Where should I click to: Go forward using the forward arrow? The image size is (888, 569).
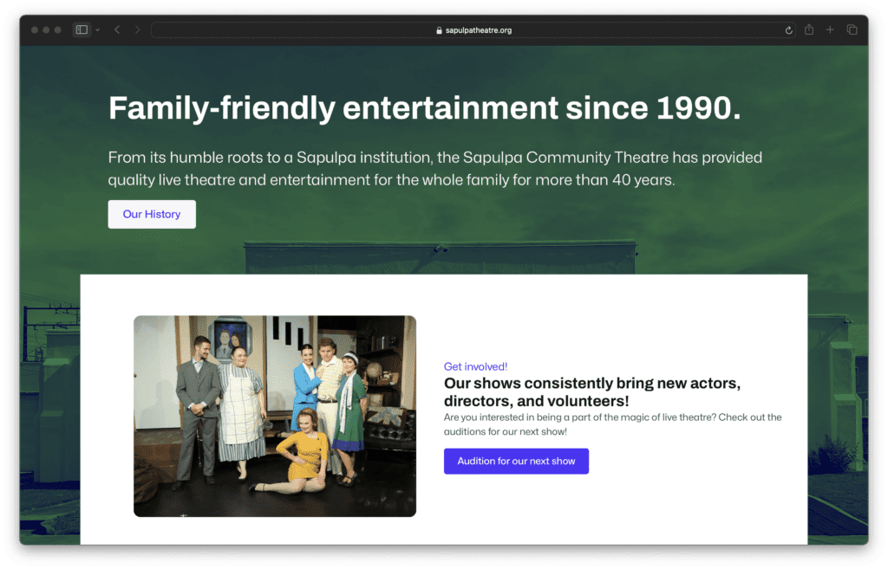click(137, 29)
